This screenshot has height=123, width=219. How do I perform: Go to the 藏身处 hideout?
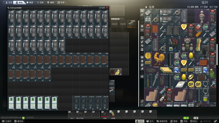(x=19, y=121)
